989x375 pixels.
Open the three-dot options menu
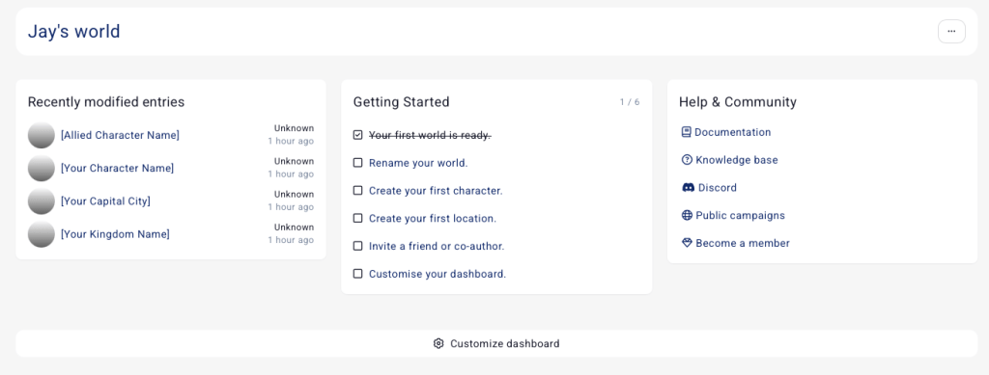pos(951,32)
